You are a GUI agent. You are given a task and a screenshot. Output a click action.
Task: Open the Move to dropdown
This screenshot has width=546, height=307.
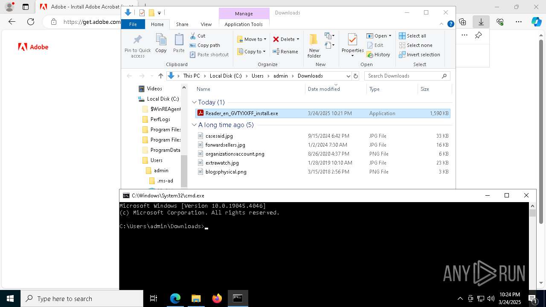pos(252,39)
